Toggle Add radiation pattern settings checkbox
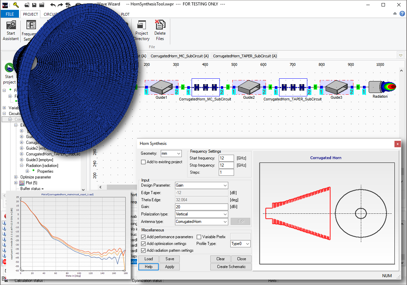The width and height of the screenshot is (407, 285). point(143,250)
